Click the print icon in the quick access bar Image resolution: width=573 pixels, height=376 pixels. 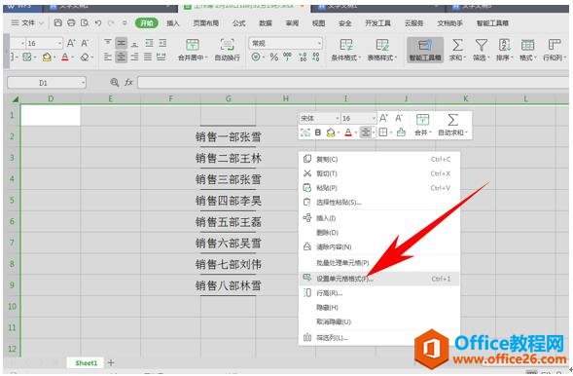click(71, 23)
